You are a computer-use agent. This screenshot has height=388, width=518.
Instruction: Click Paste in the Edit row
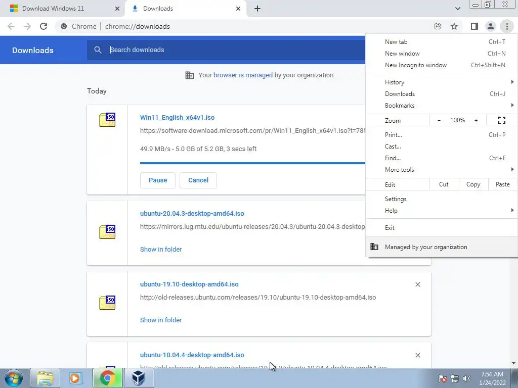click(x=502, y=184)
